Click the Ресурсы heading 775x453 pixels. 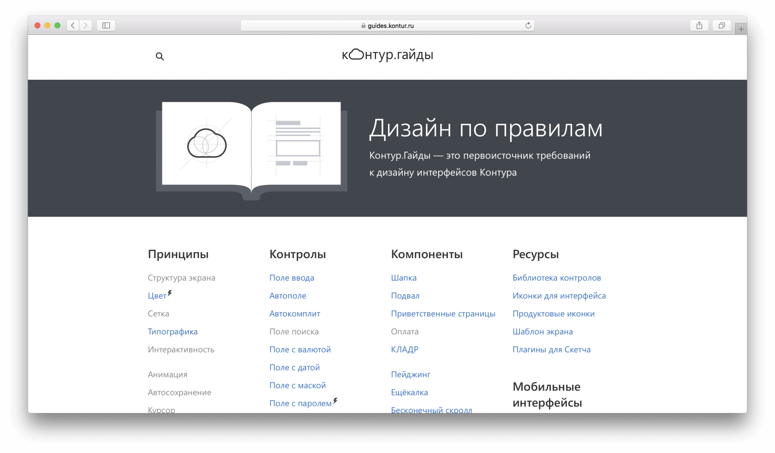(536, 254)
